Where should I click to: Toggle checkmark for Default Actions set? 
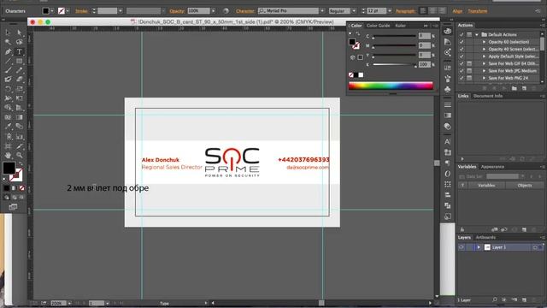pos(462,34)
